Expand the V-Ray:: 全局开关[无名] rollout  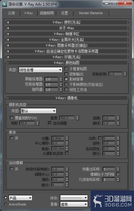[x=66, y=40]
